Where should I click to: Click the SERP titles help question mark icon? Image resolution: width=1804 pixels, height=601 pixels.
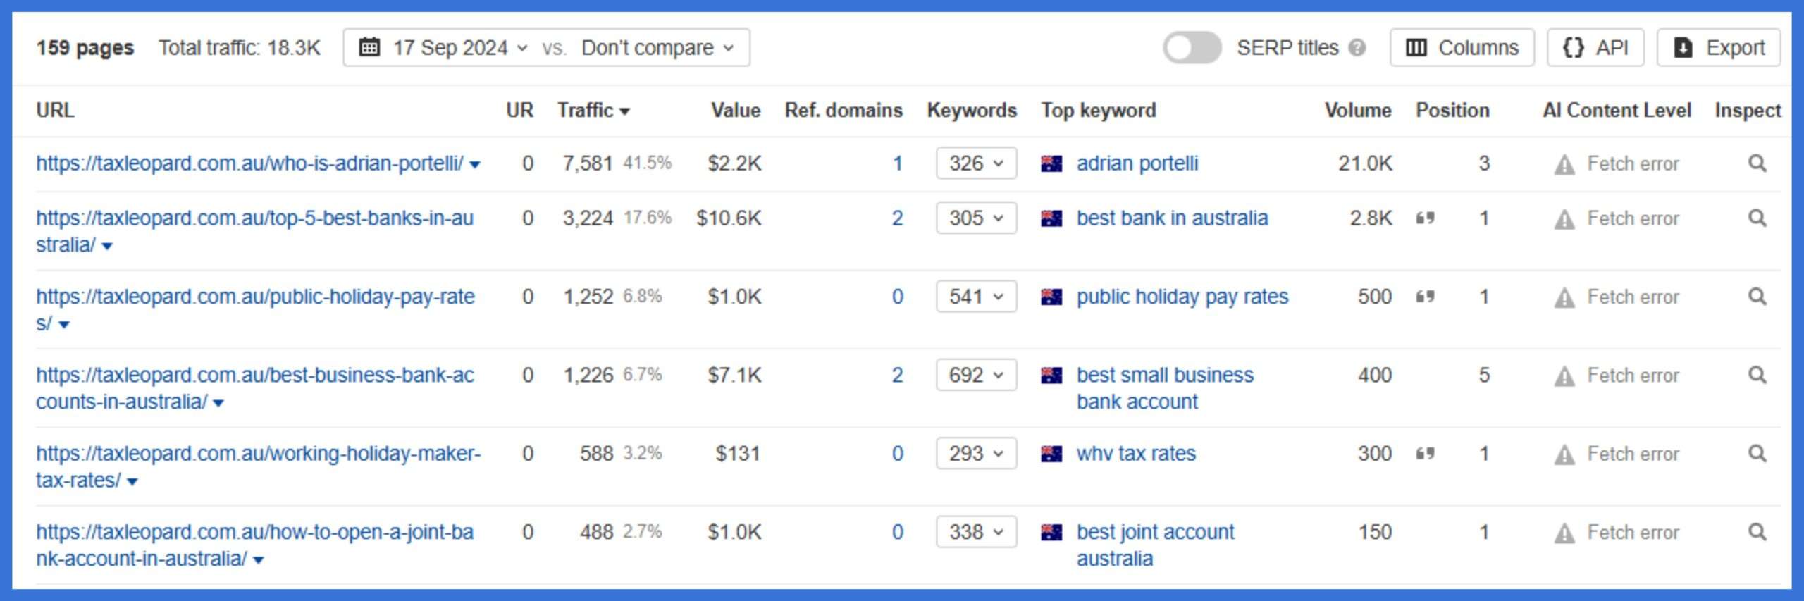[x=1357, y=48]
